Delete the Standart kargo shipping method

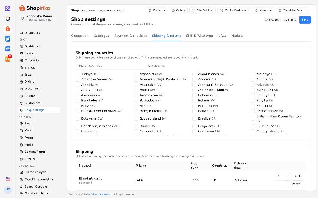[x=295, y=184]
